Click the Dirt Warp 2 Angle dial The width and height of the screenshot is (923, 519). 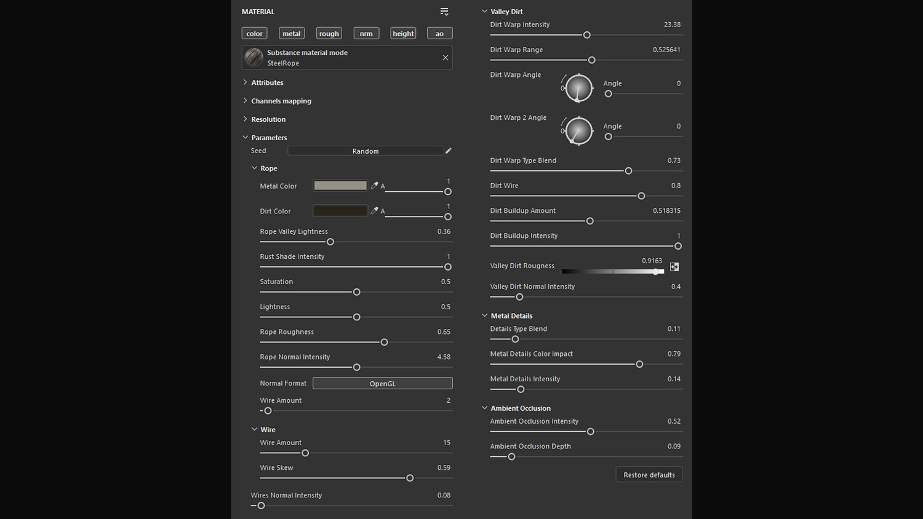[x=578, y=131]
